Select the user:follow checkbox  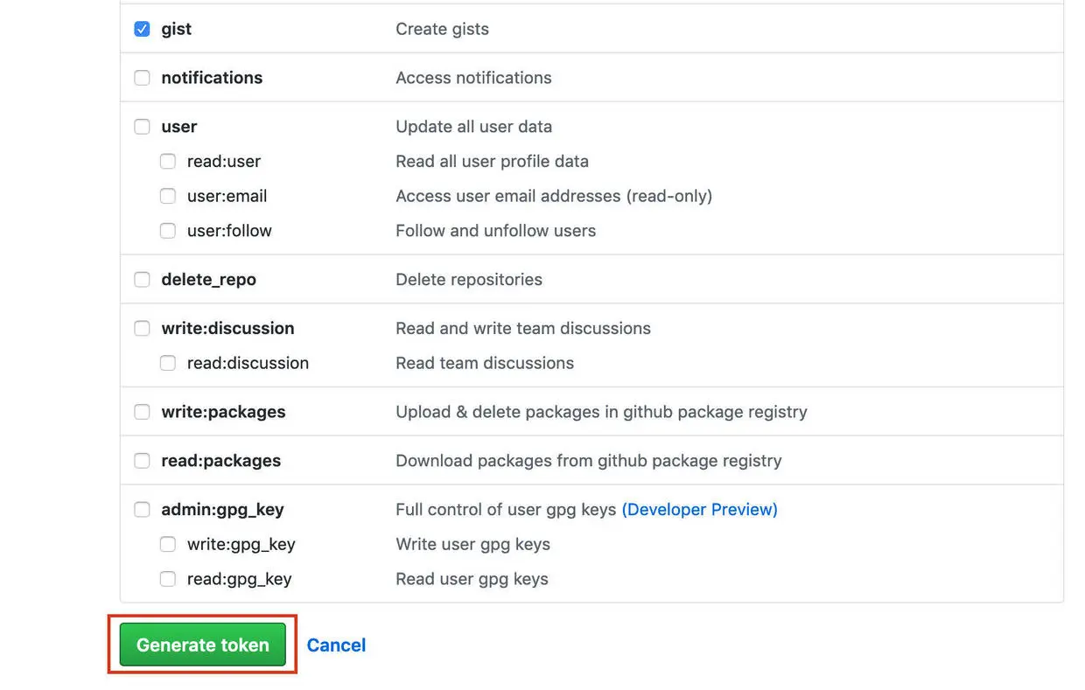168,232
